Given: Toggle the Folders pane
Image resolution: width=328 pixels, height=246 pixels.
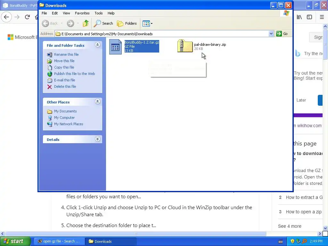Looking at the screenshot, I should coord(127,23).
